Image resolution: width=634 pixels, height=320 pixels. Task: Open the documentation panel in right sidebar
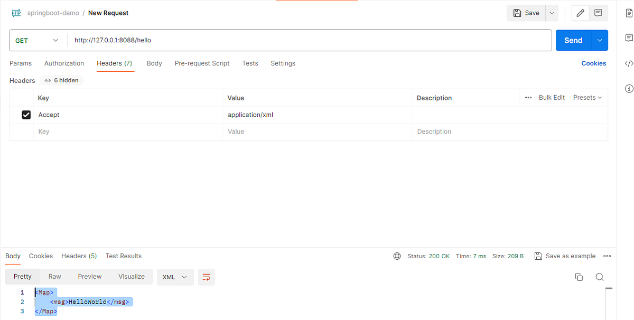pos(629,13)
